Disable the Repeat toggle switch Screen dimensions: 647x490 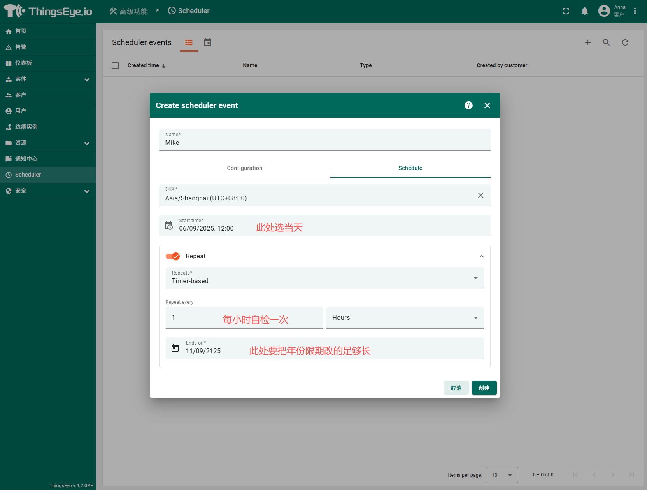[x=173, y=256]
